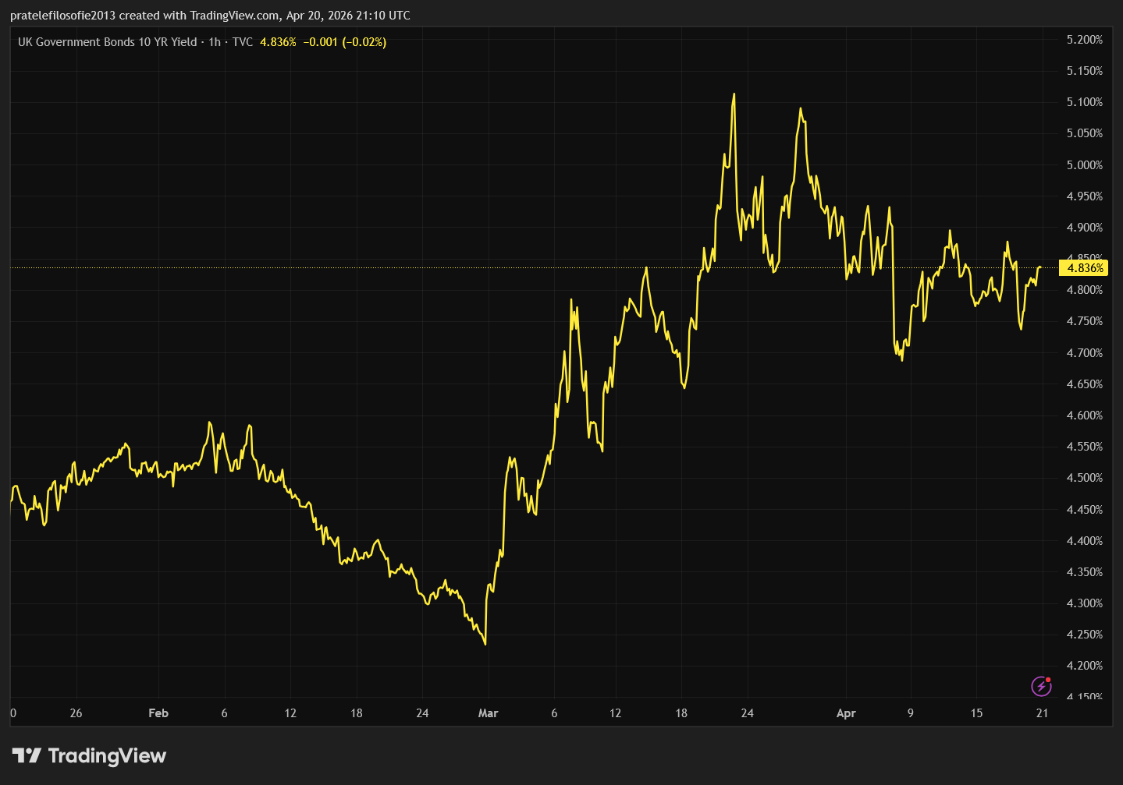
Task: Click the TradingView logo icon
Action: click(27, 755)
